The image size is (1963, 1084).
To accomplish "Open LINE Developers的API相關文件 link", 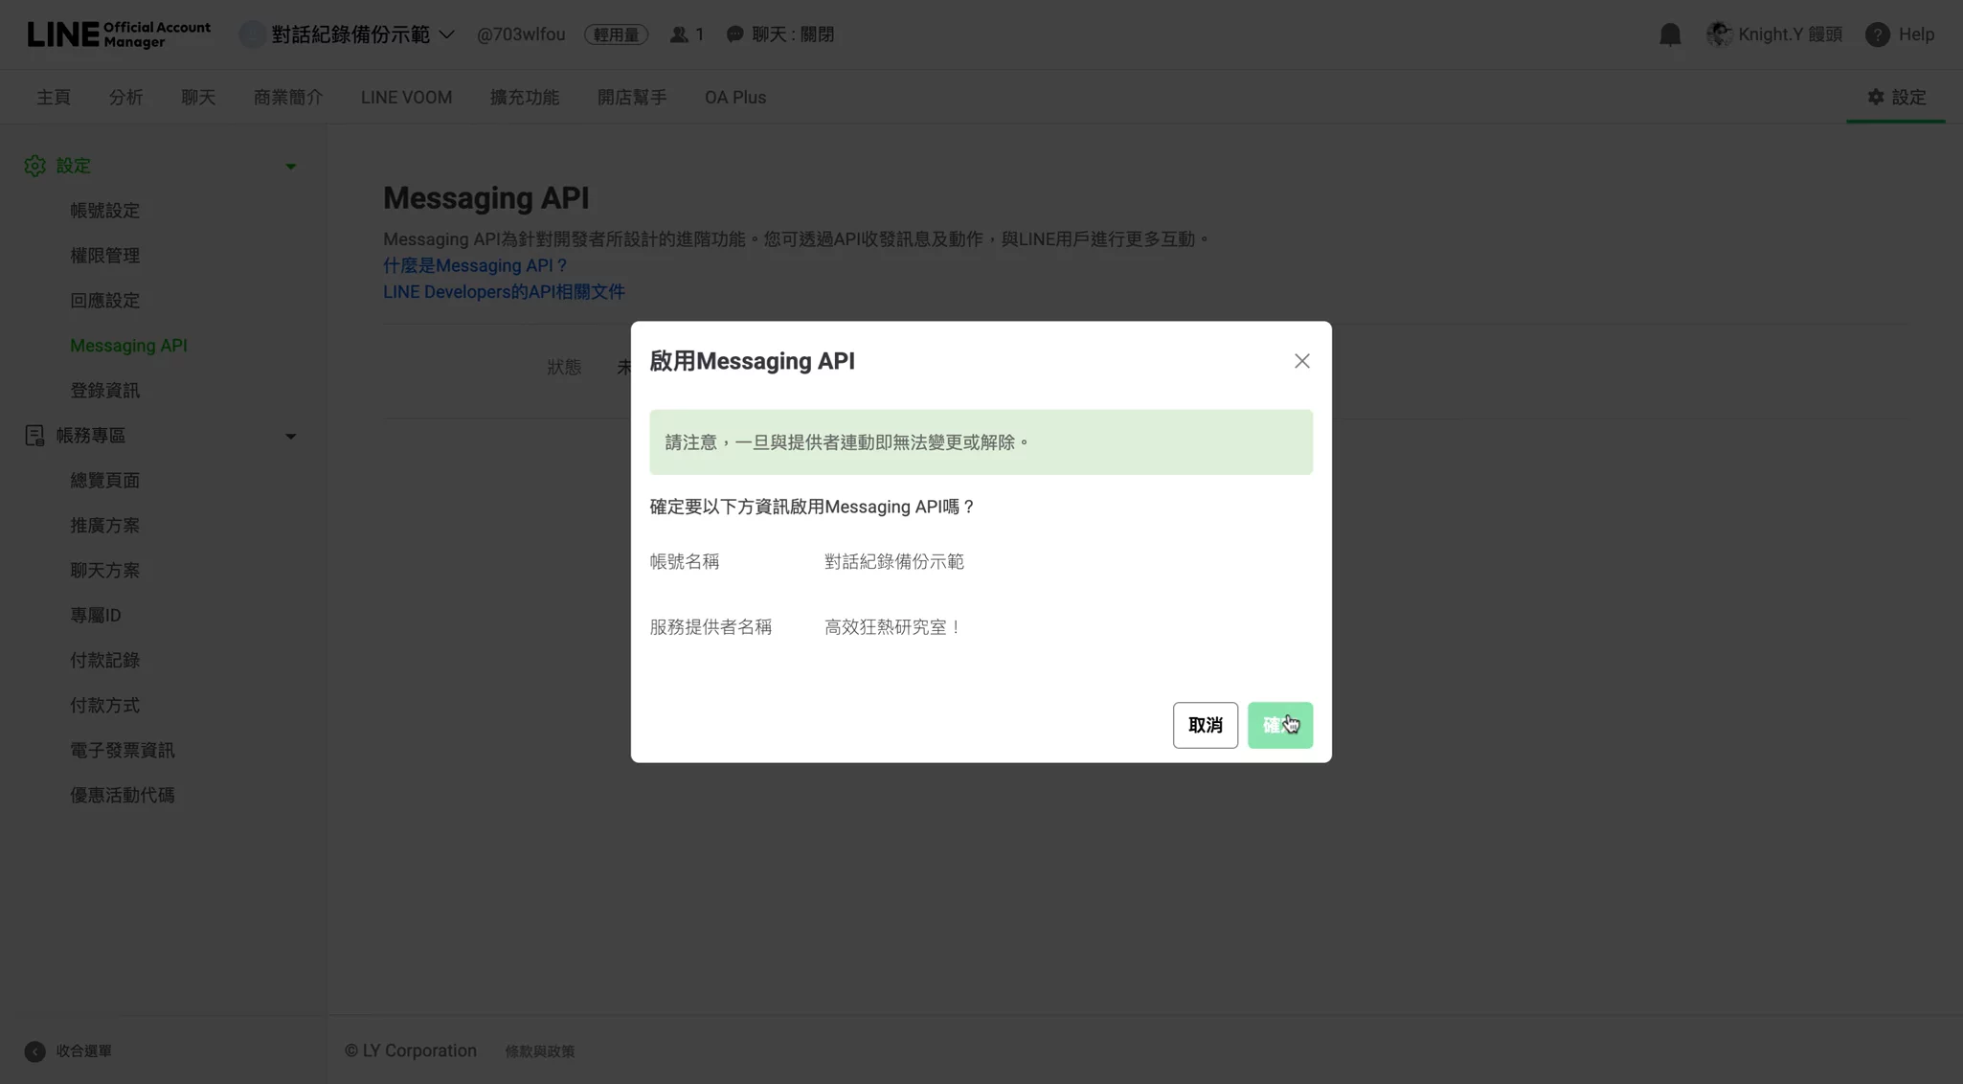I will pyautogui.click(x=504, y=292).
